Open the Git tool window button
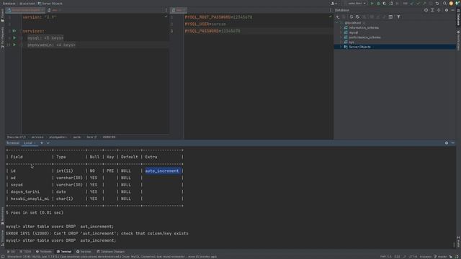The height and width of the screenshot is (259, 461). pos(11,252)
